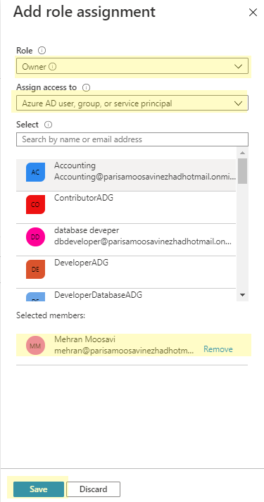Click the Accounting email address text

coord(145,177)
